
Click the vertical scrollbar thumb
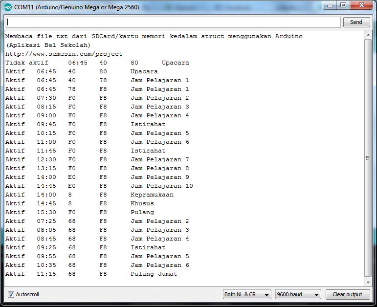tap(368, 158)
